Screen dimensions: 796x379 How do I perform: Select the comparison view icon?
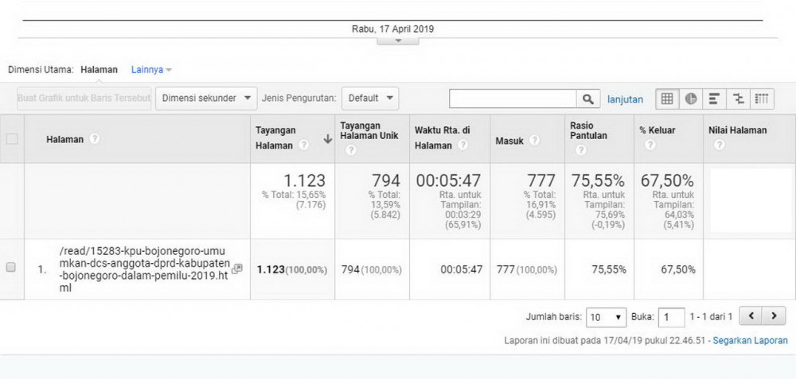tap(739, 99)
